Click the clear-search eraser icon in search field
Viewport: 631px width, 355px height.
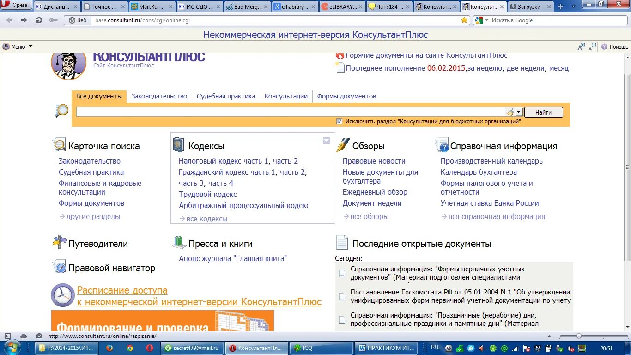pos(510,112)
